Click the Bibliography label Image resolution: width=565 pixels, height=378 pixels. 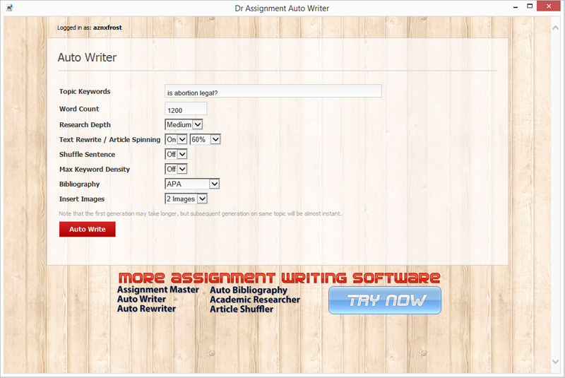point(79,184)
